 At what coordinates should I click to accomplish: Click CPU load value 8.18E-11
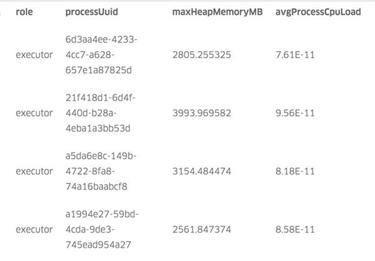[294, 171]
